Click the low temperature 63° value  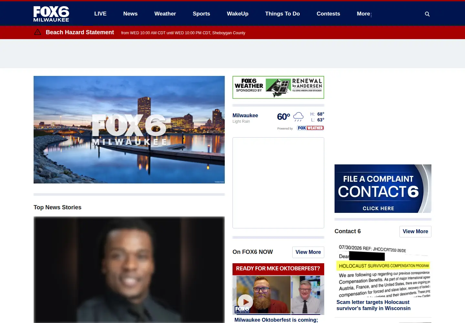[321, 120]
